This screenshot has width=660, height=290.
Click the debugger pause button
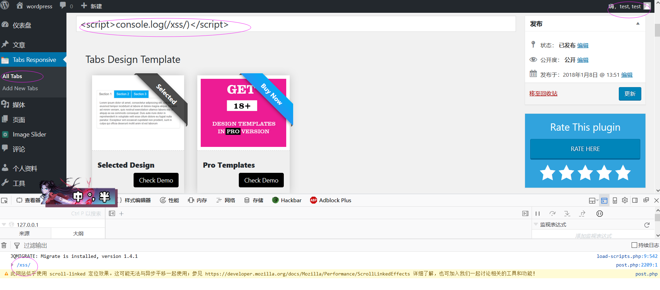tap(537, 214)
